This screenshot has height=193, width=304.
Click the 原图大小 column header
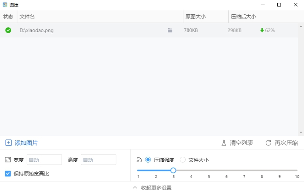(x=206, y=17)
